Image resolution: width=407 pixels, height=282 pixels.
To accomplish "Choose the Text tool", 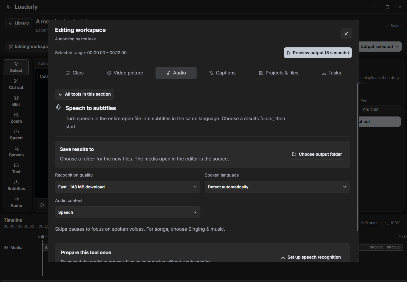I will 16,168.
